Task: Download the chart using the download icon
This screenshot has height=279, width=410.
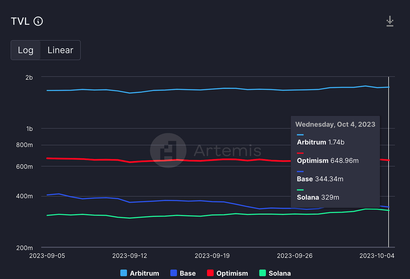Action: (x=390, y=21)
